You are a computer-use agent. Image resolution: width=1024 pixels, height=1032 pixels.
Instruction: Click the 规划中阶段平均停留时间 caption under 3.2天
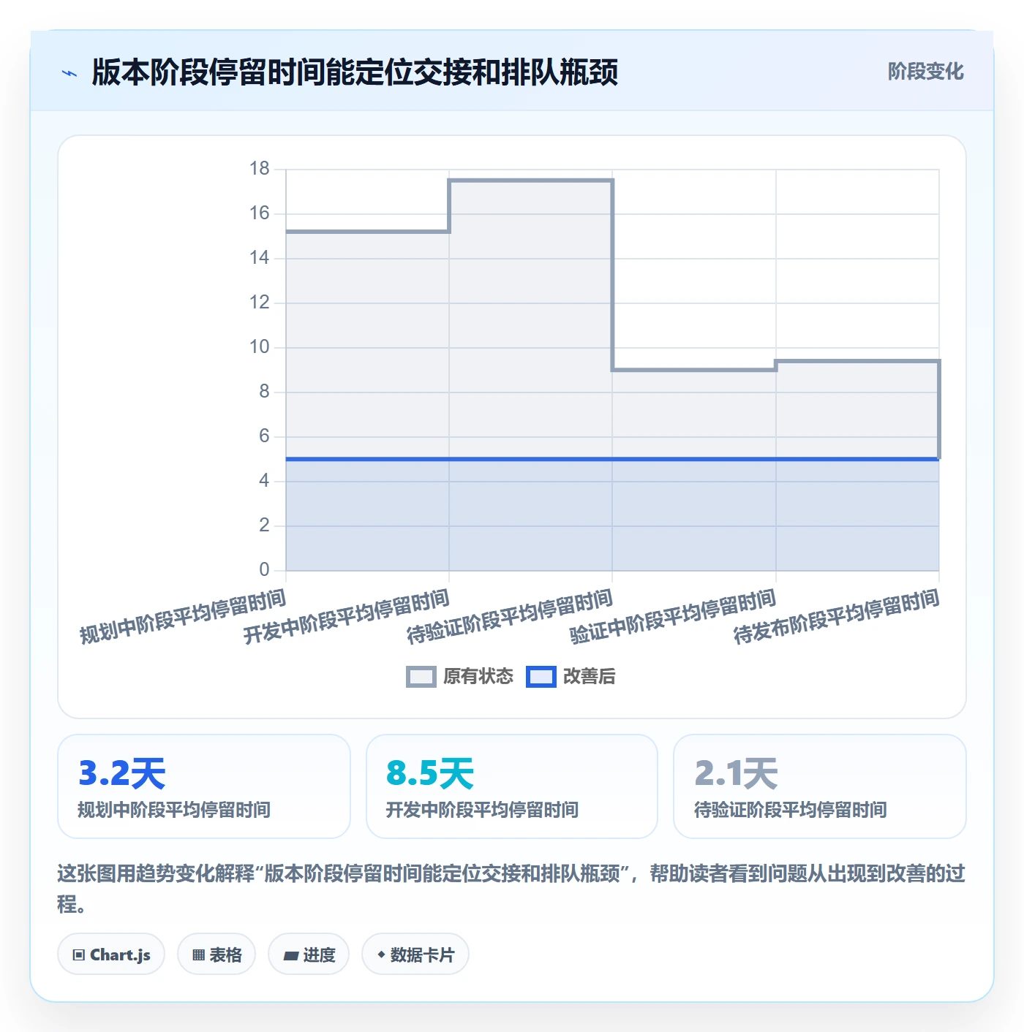(174, 810)
